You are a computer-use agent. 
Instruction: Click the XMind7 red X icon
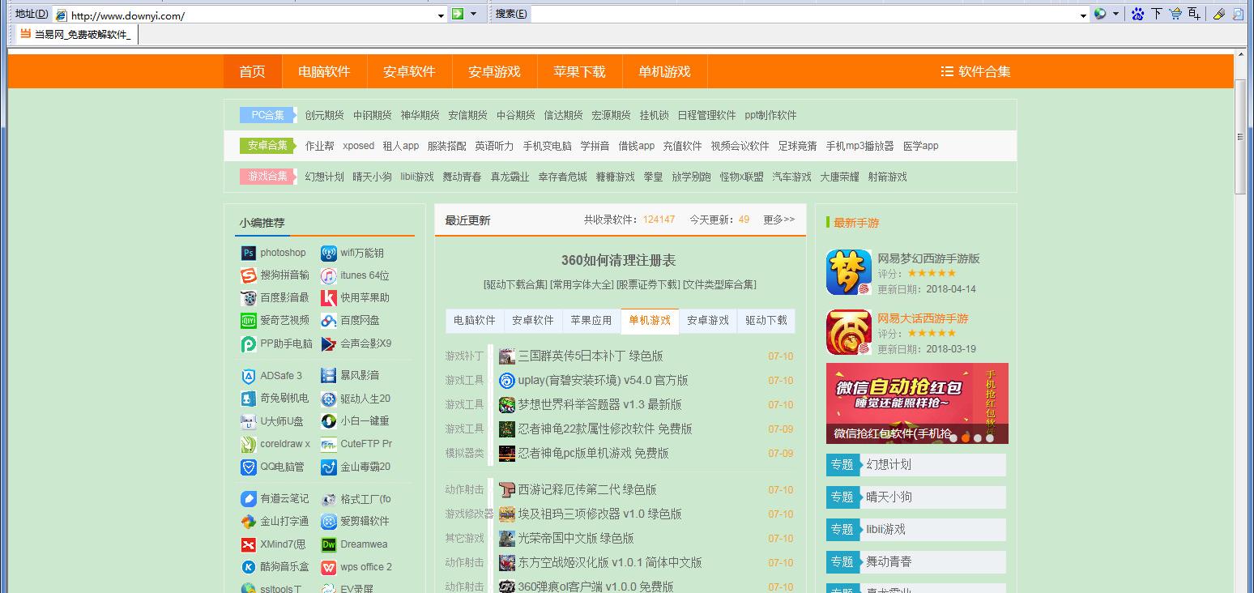[249, 544]
